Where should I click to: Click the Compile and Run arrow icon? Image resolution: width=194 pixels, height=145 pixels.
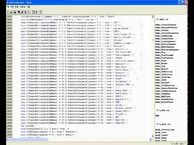(x=36, y=12)
